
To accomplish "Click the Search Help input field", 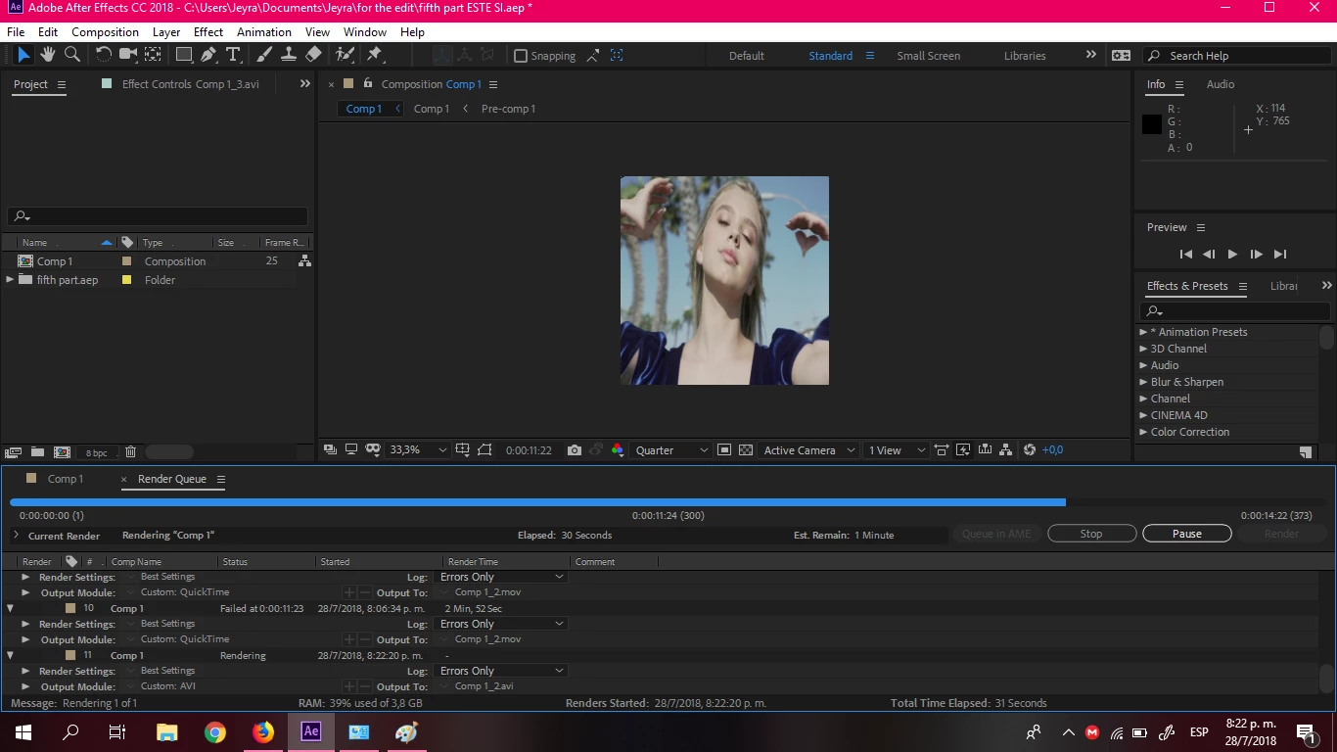I will (1235, 56).
